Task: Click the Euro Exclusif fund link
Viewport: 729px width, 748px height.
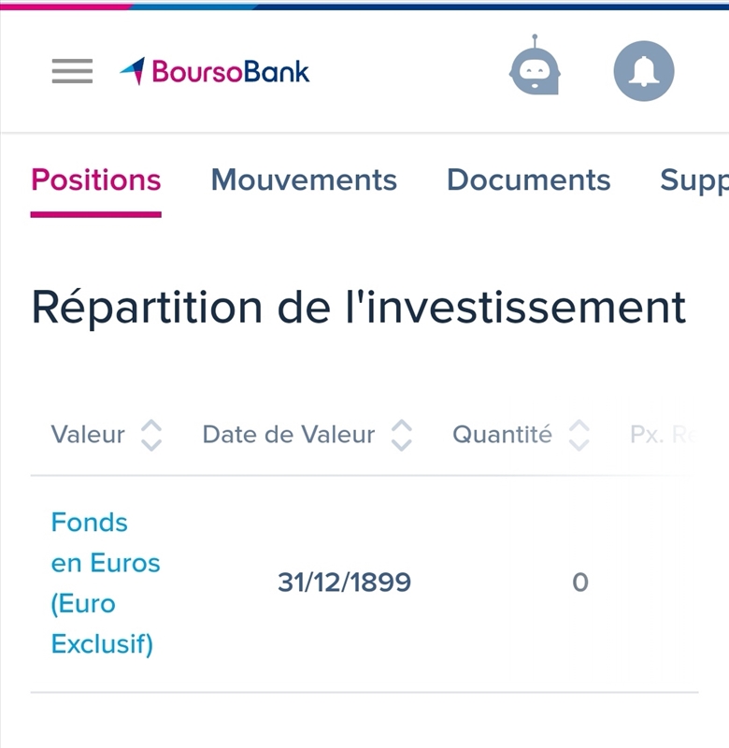Action: click(104, 625)
